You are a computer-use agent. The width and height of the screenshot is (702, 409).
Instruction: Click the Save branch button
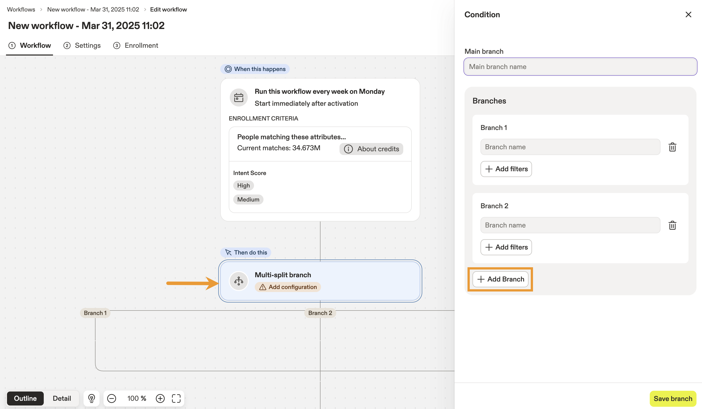(x=672, y=399)
